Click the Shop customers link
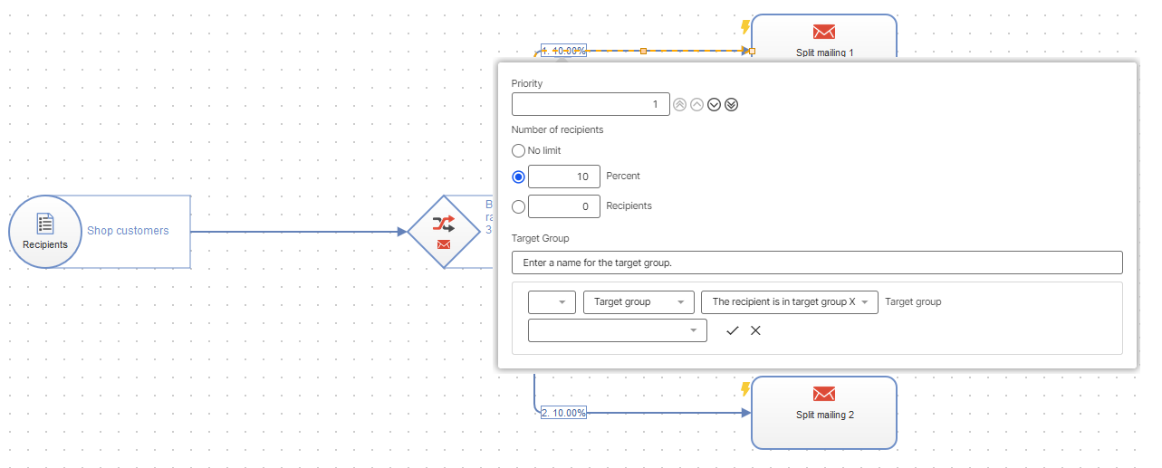The height and width of the screenshot is (468, 1162). [128, 231]
